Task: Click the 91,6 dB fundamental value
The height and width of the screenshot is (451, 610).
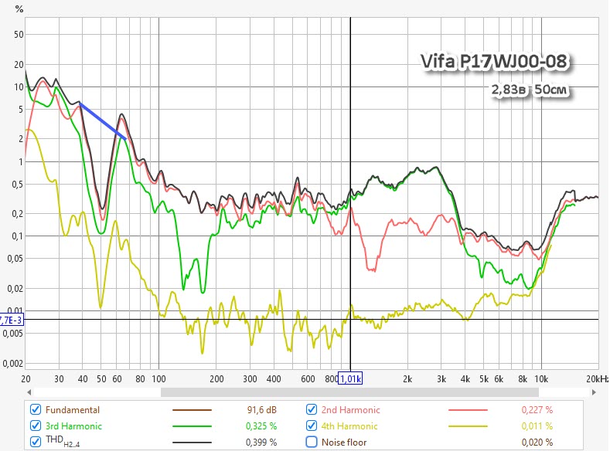Action: tap(261, 410)
